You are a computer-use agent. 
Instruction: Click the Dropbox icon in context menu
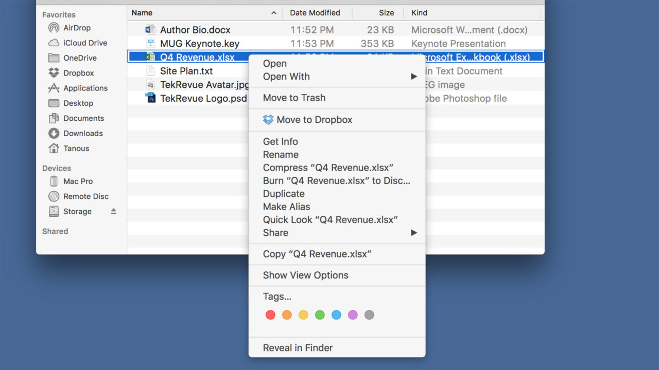pyautogui.click(x=268, y=120)
